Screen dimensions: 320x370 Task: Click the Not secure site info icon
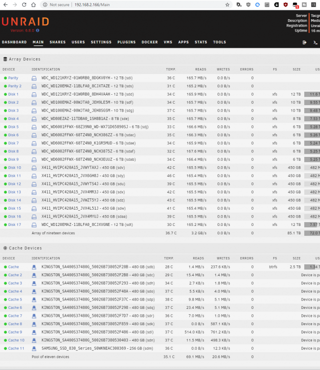click(x=45, y=5)
